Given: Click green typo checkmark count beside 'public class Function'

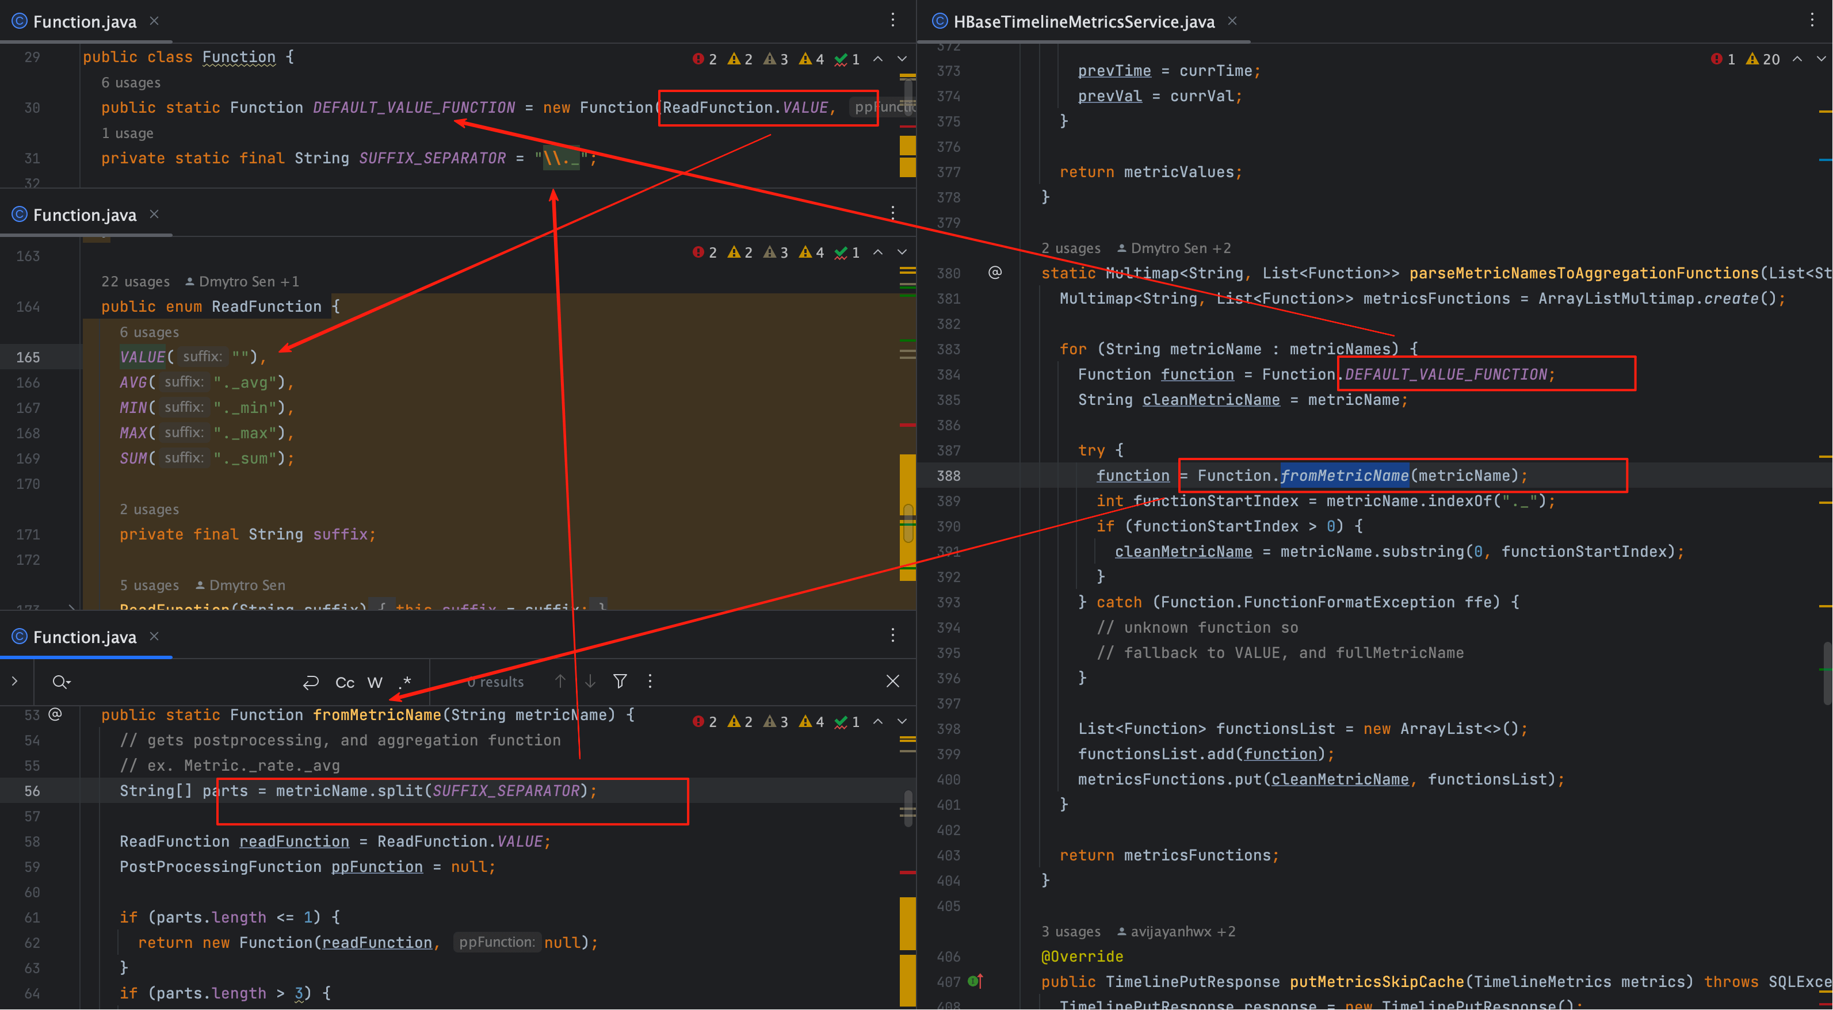Looking at the screenshot, I should pyautogui.click(x=847, y=59).
